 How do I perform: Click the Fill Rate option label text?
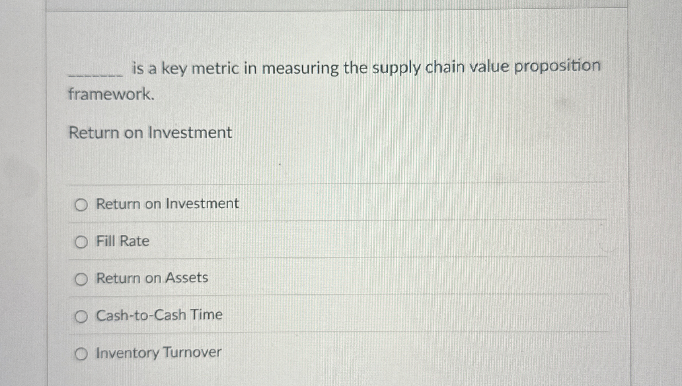tap(123, 241)
